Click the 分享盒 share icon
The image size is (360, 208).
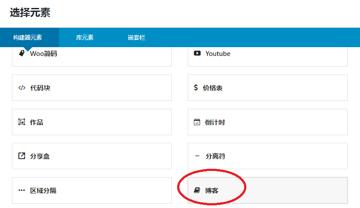coord(22,156)
